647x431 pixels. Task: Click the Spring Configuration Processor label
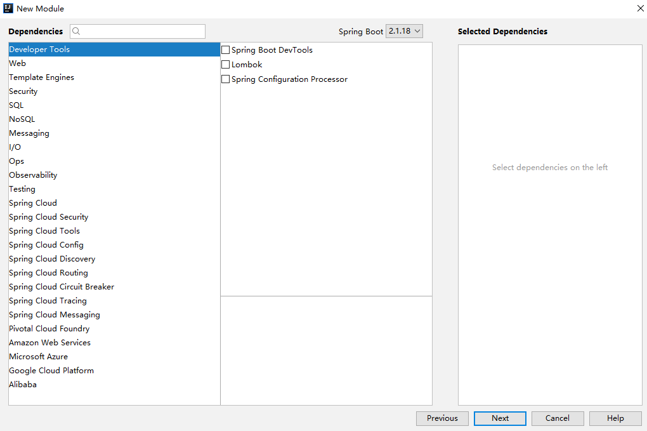pyautogui.click(x=289, y=79)
